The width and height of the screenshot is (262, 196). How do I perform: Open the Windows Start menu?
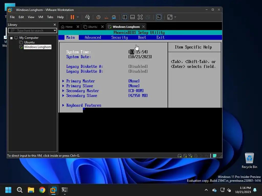(8, 190)
